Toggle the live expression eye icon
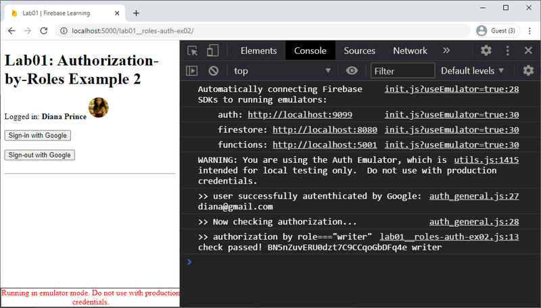 (352, 71)
